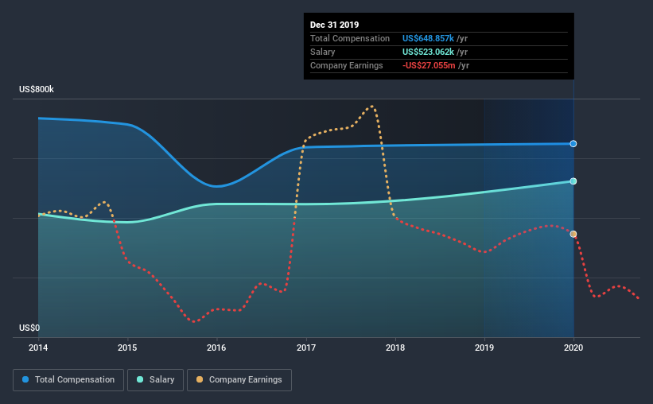Click the blue Total Compensation legend dot

tap(25, 379)
